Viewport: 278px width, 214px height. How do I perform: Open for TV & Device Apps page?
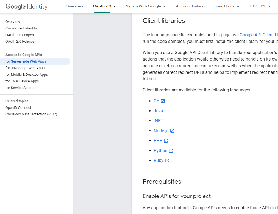point(22,81)
